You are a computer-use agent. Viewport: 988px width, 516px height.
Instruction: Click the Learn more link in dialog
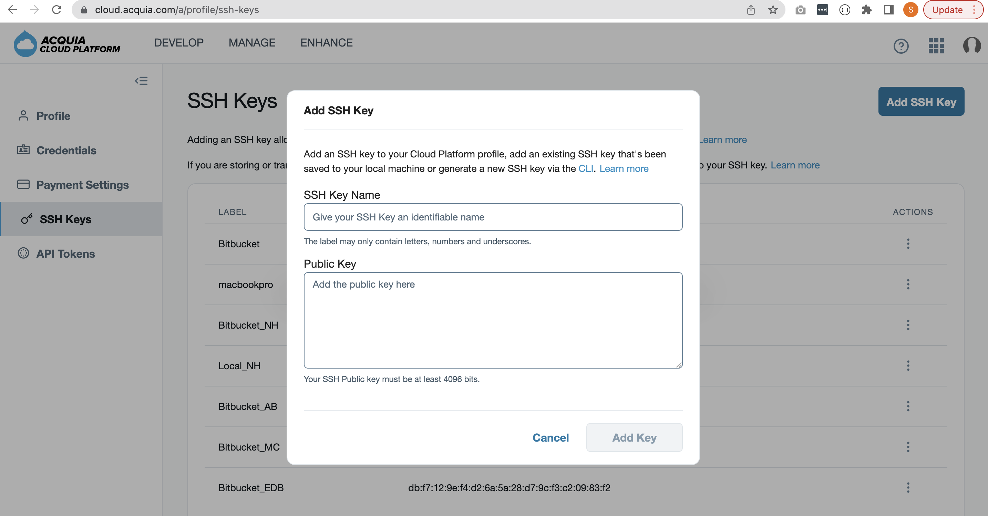point(624,168)
